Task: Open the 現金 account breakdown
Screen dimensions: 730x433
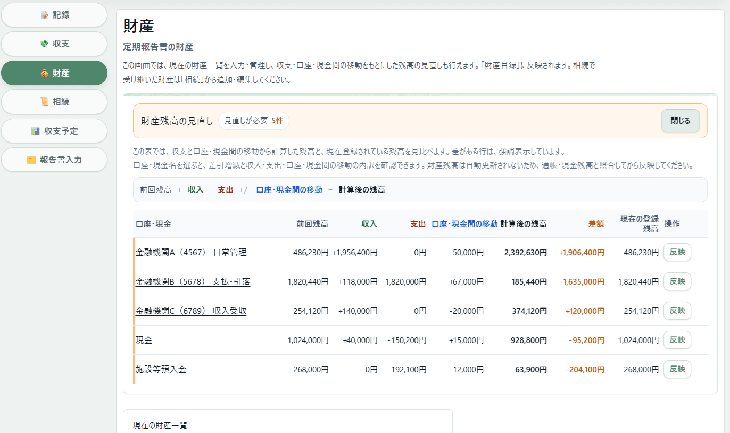Action: [144, 340]
